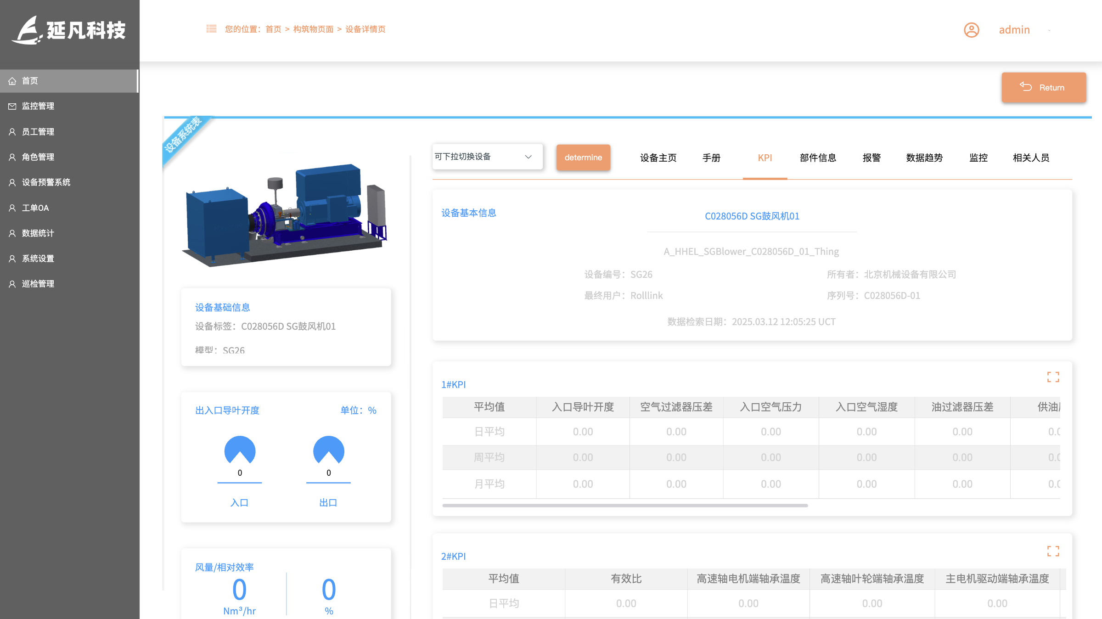Open the user avatar icon near admin

click(x=971, y=30)
